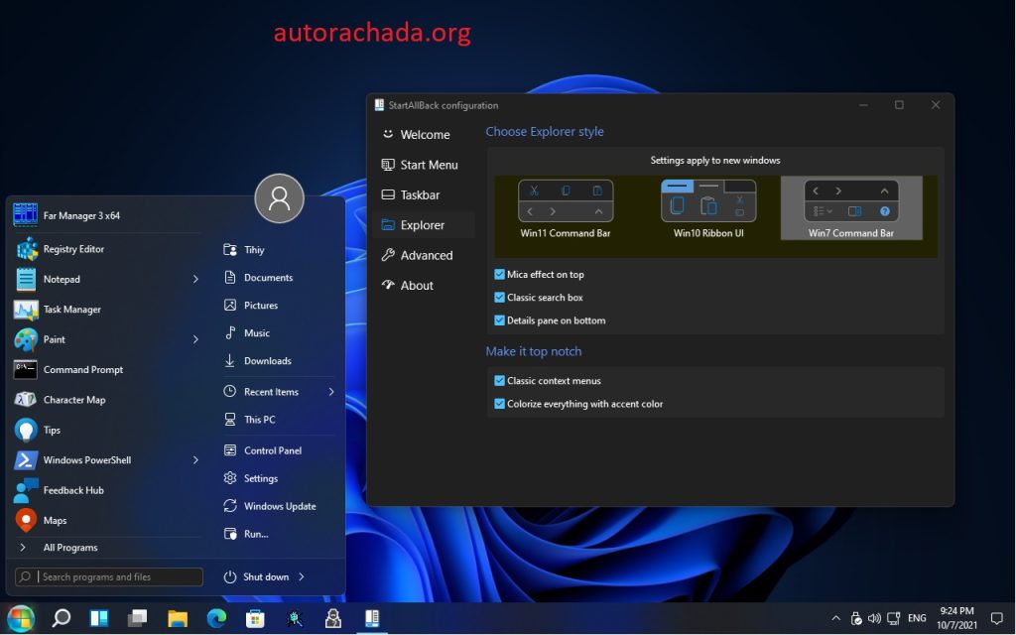Click the network tray icon
The height and width of the screenshot is (635, 1016).
[894, 619]
